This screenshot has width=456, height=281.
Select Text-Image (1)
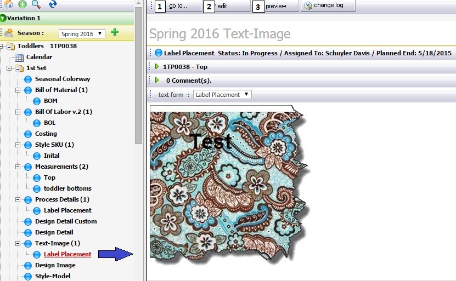click(x=58, y=243)
